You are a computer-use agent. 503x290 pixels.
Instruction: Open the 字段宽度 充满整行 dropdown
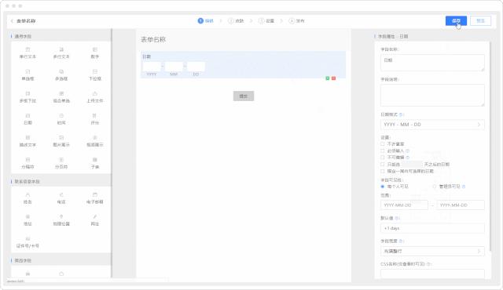(432, 252)
